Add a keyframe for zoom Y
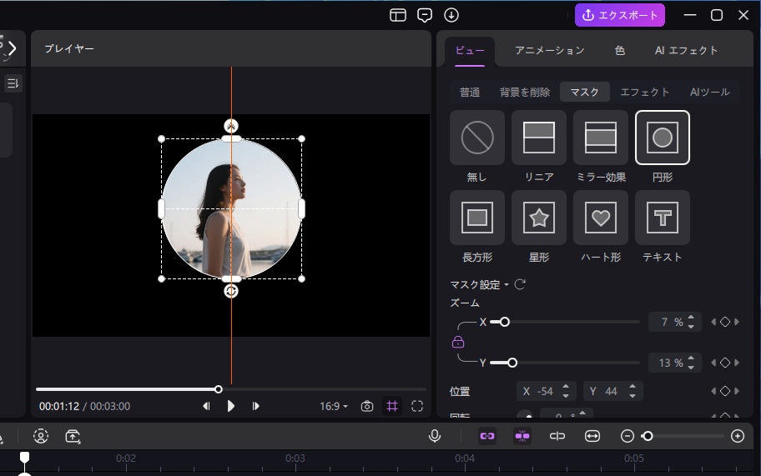This screenshot has width=761, height=476. click(724, 363)
